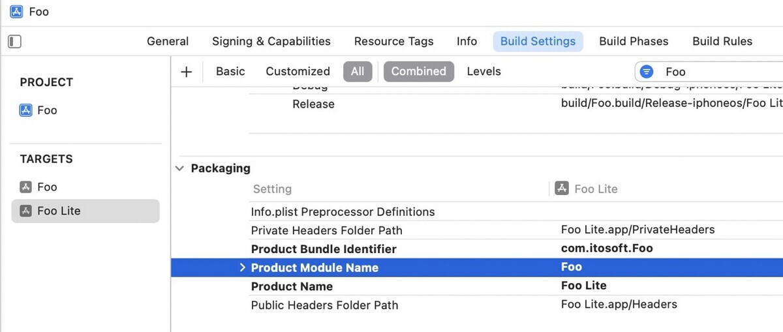Open the General tab

tap(168, 41)
